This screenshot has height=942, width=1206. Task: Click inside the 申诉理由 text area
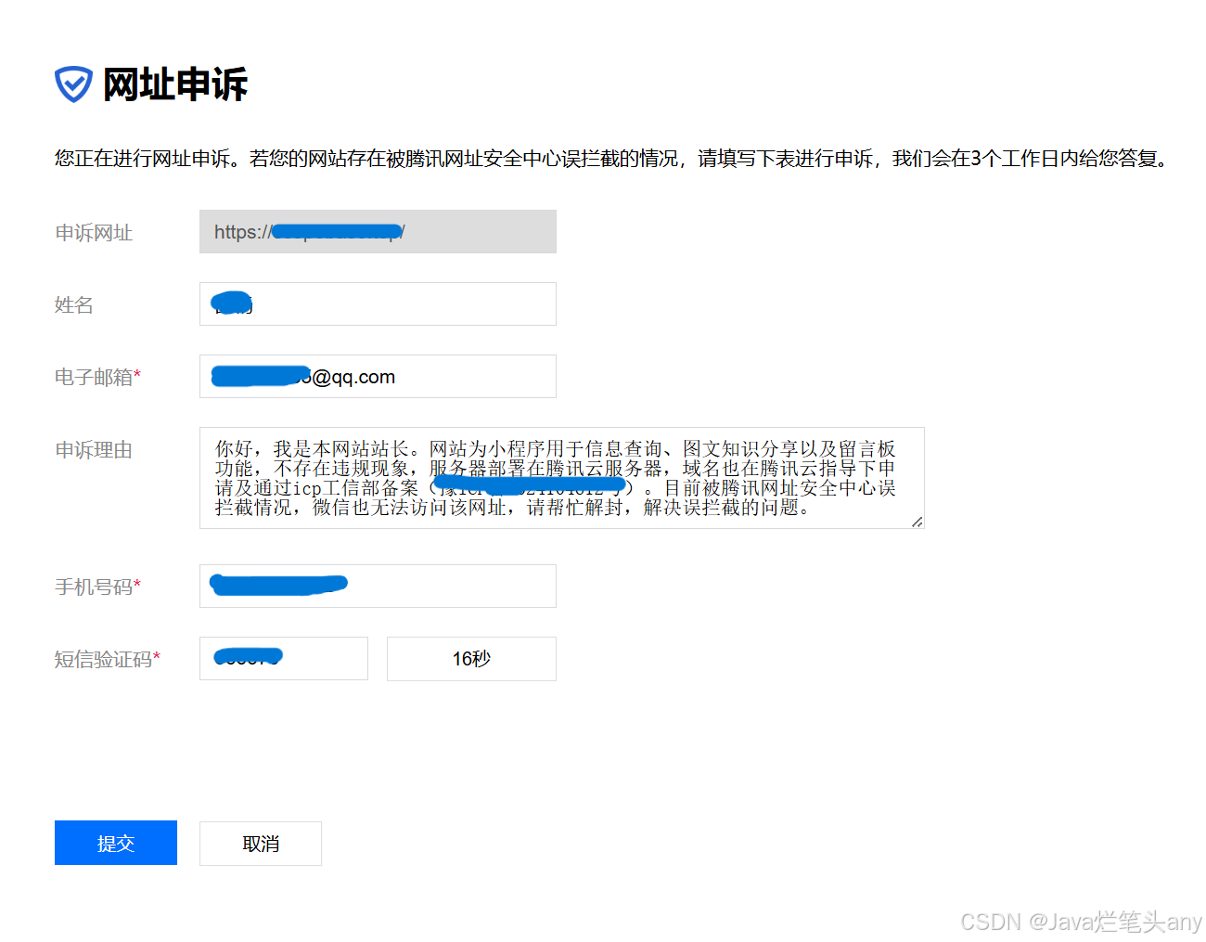click(562, 478)
